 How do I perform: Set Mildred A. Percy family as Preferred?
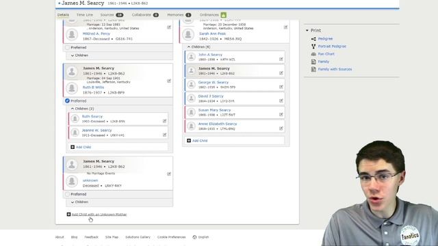click(67, 47)
